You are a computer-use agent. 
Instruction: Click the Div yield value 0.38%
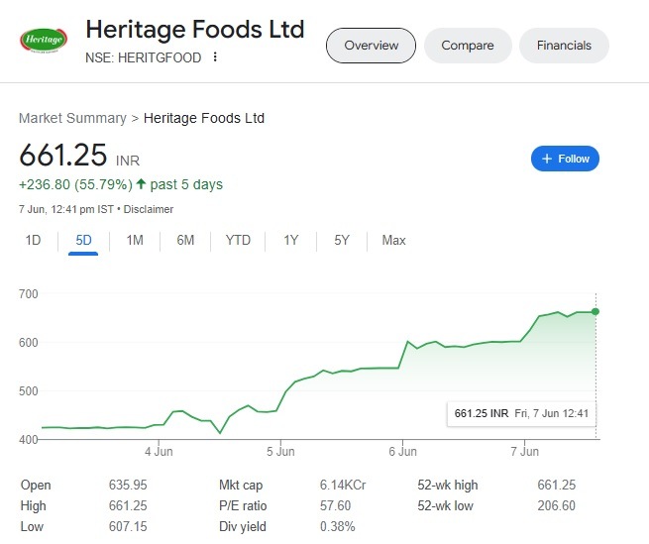point(337,526)
